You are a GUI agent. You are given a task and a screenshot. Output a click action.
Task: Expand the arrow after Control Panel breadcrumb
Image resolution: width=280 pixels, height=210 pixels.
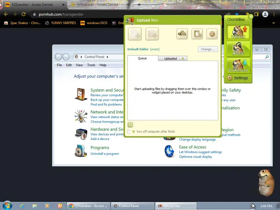(x=107, y=57)
